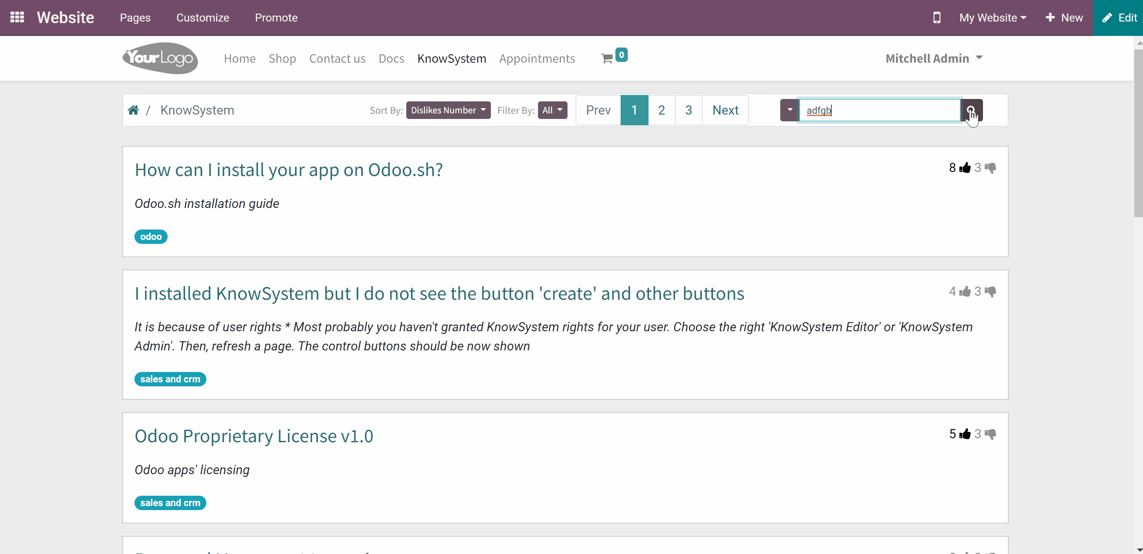The width and height of the screenshot is (1143, 554).
Task: Go to the Home page
Action: [x=239, y=58]
